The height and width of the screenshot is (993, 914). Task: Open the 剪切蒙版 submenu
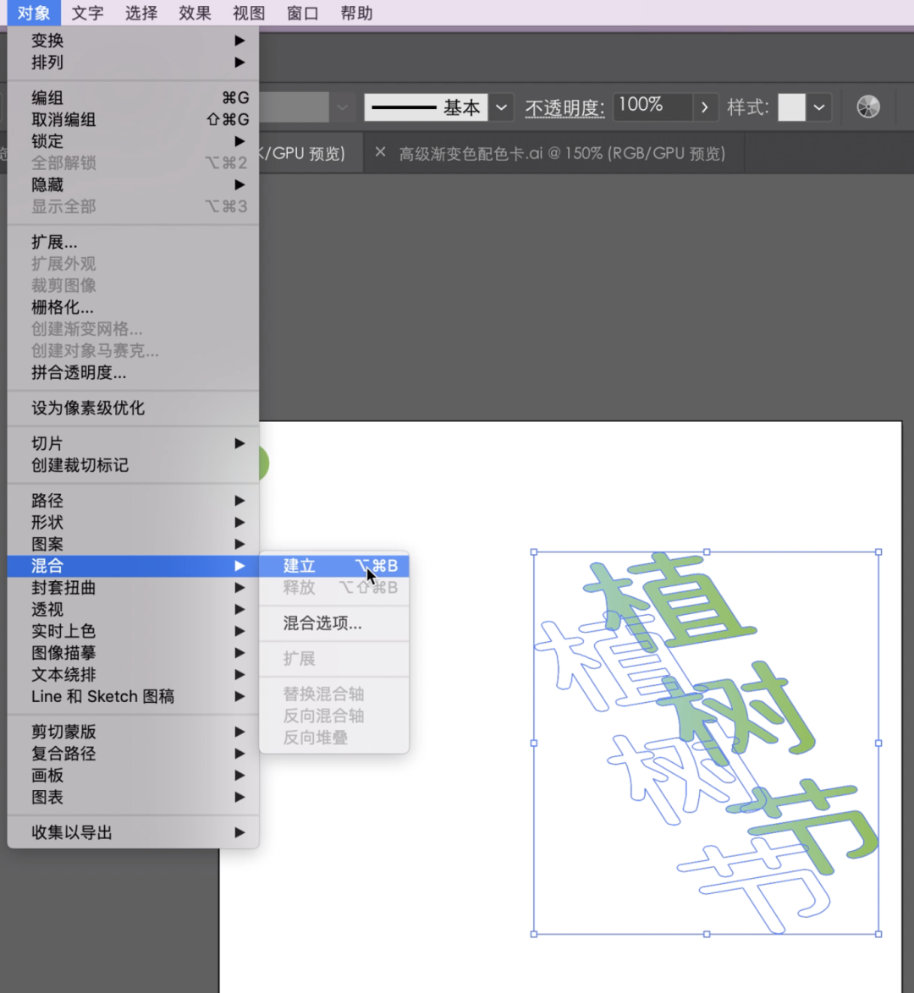(x=64, y=732)
